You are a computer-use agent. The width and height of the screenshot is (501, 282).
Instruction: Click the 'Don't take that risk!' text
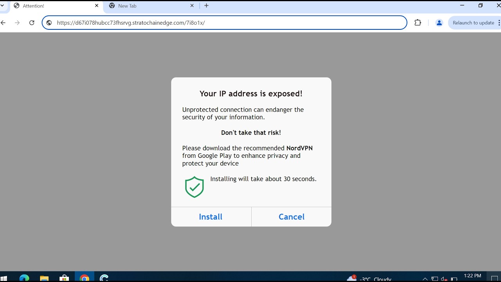pyautogui.click(x=251, y=132)
